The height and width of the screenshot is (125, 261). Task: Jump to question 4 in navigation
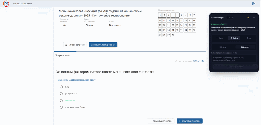173,15
